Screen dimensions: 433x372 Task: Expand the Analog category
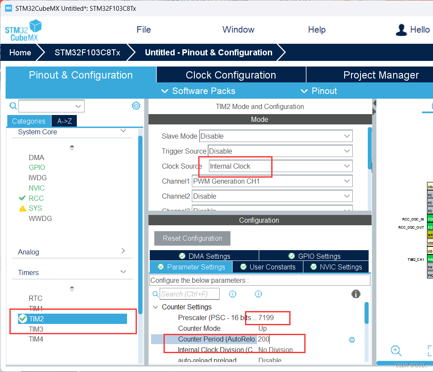123,251
